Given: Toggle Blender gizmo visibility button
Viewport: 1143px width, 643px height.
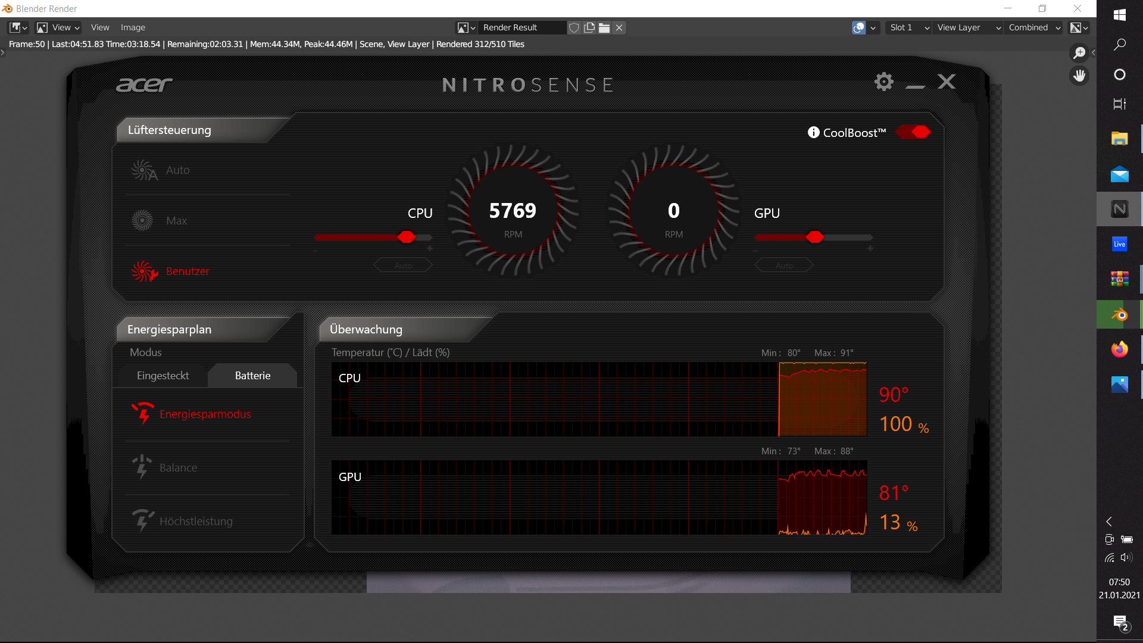Looking at the screenshot, I should [858, 27].
